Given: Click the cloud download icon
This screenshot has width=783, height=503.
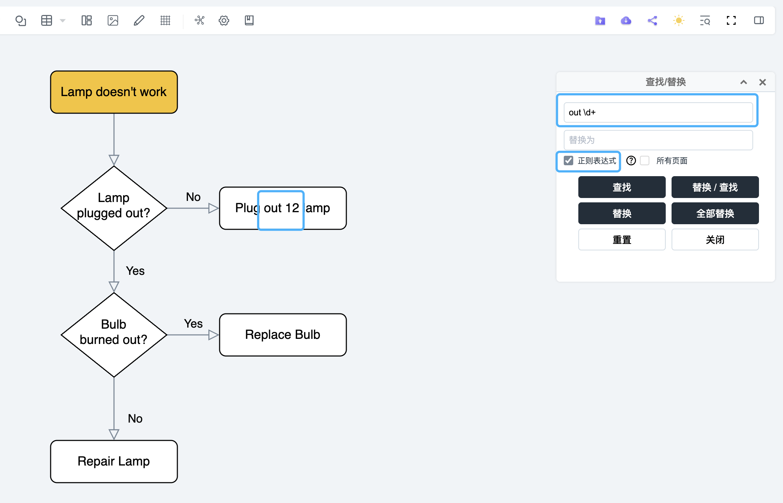Looking at the screenshot, I should (626, 20).
